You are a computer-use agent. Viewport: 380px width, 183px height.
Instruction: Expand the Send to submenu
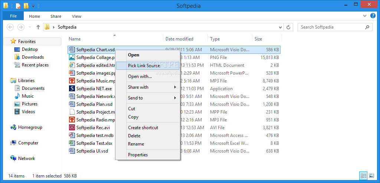coord(148,98)
